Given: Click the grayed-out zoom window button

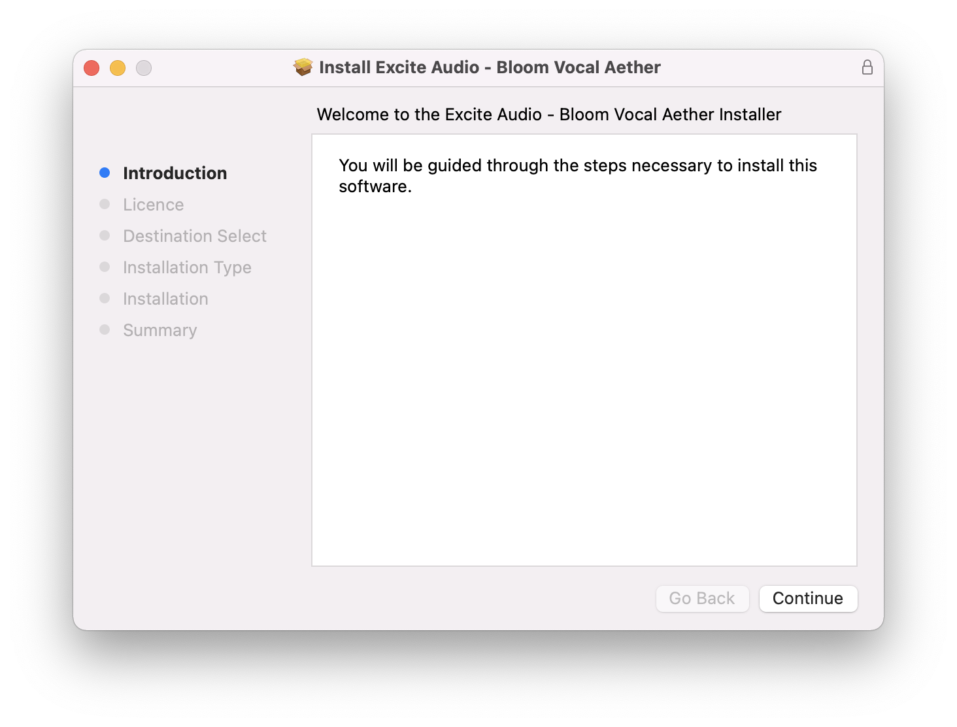Looking at the screenshot, I should 144,68.
